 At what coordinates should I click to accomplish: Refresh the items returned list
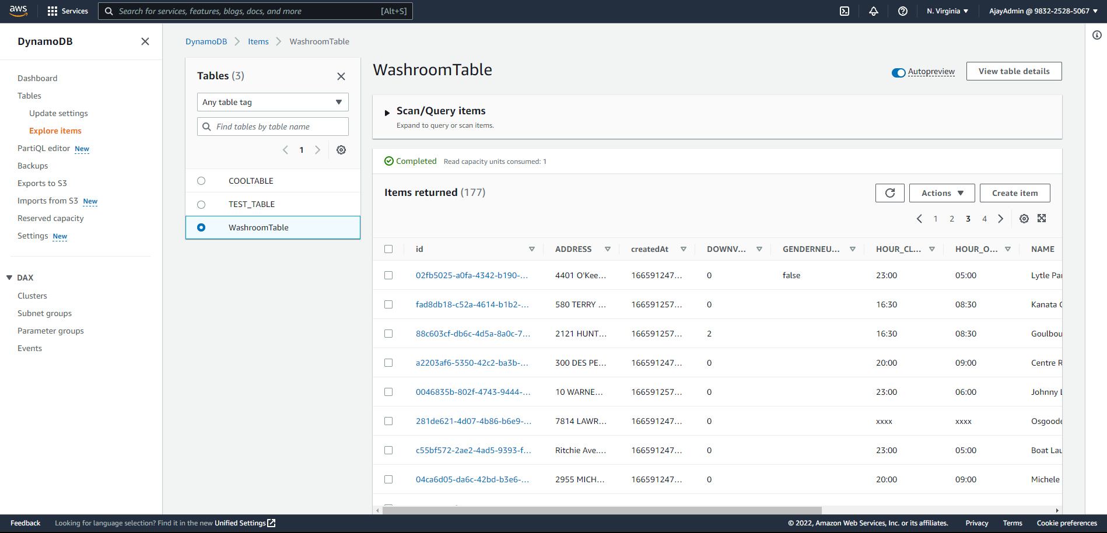[890, 193]
